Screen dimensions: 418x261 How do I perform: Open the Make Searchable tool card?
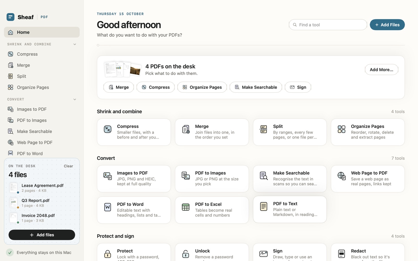[x=290, y=179]
